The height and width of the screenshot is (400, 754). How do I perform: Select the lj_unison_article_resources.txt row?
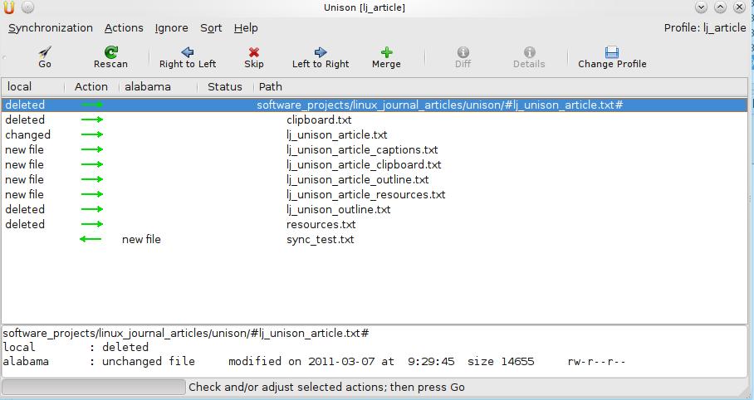pyautogui.click(x=375, y=194)
